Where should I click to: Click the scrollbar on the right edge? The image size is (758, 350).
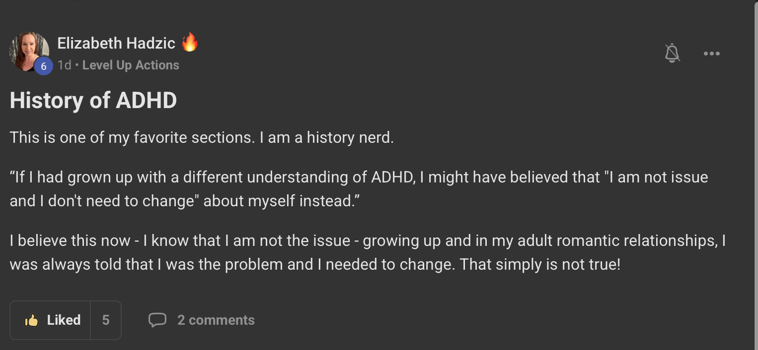(755, 174)
